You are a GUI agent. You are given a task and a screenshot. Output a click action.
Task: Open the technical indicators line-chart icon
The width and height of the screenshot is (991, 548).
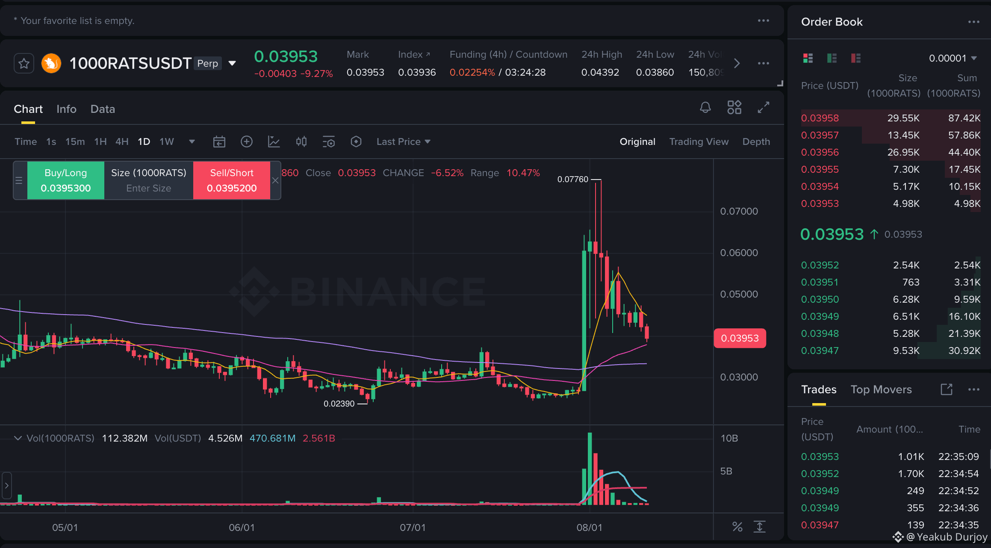[274, 141]
